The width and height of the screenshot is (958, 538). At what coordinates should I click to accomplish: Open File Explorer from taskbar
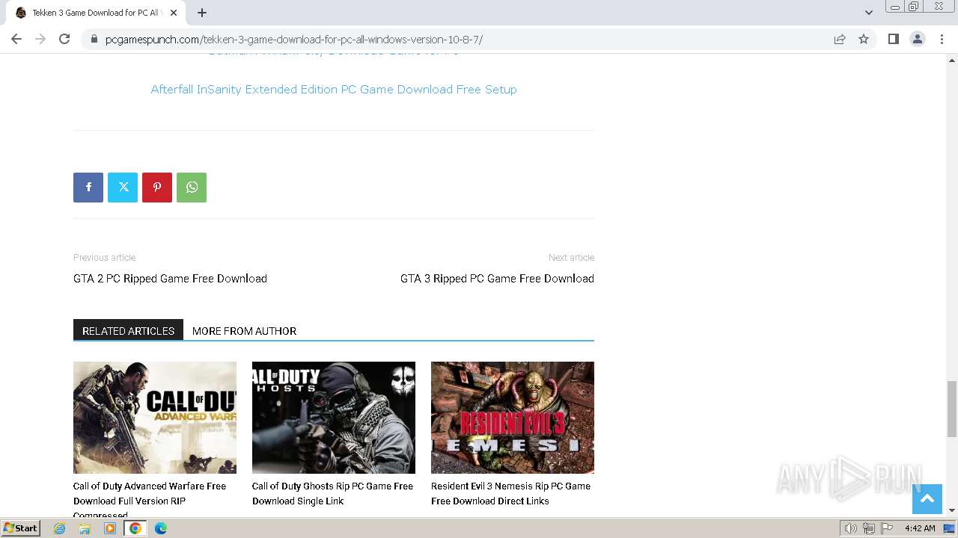point(85,528)
